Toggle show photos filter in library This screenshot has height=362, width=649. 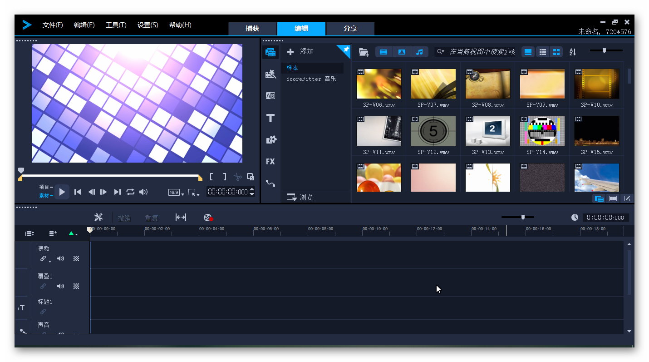pyautogui.click(x=402, y=52)
